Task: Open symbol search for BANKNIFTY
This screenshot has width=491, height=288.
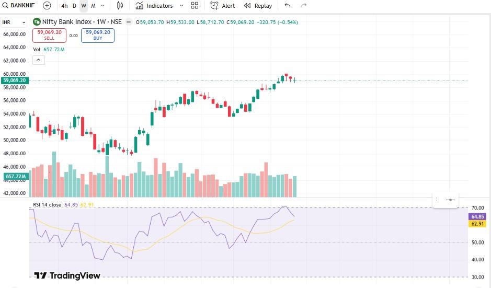Action: (x=19, y=6)
